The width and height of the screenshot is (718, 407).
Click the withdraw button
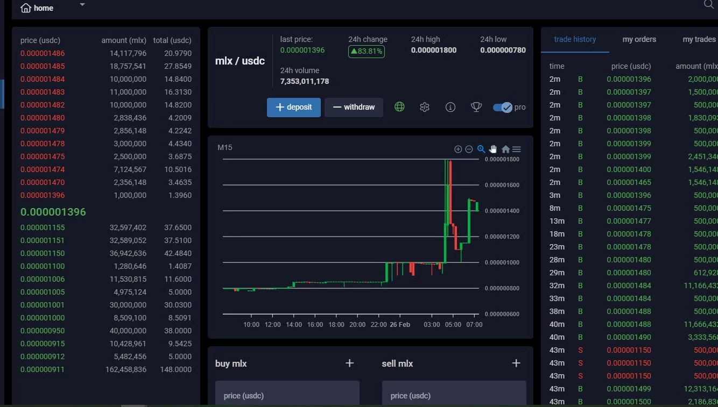354,108
